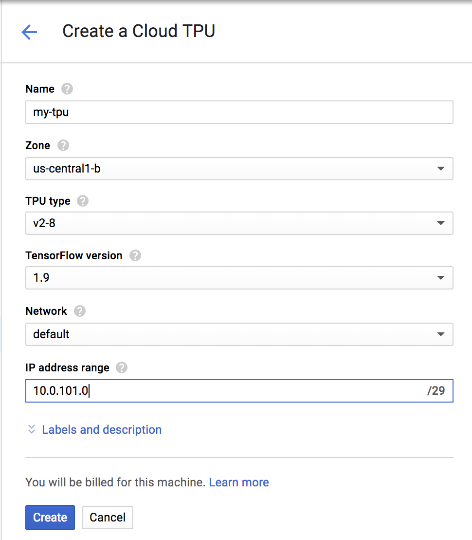Click the Cancel button

tap(108, 517)
